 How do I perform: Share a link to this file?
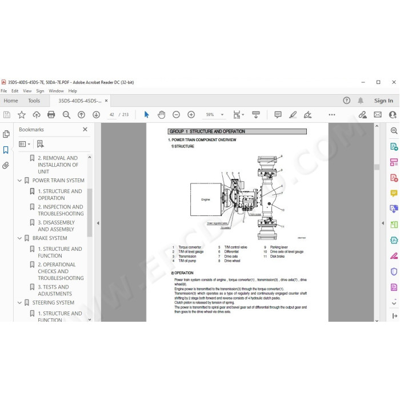click(362, 115)
